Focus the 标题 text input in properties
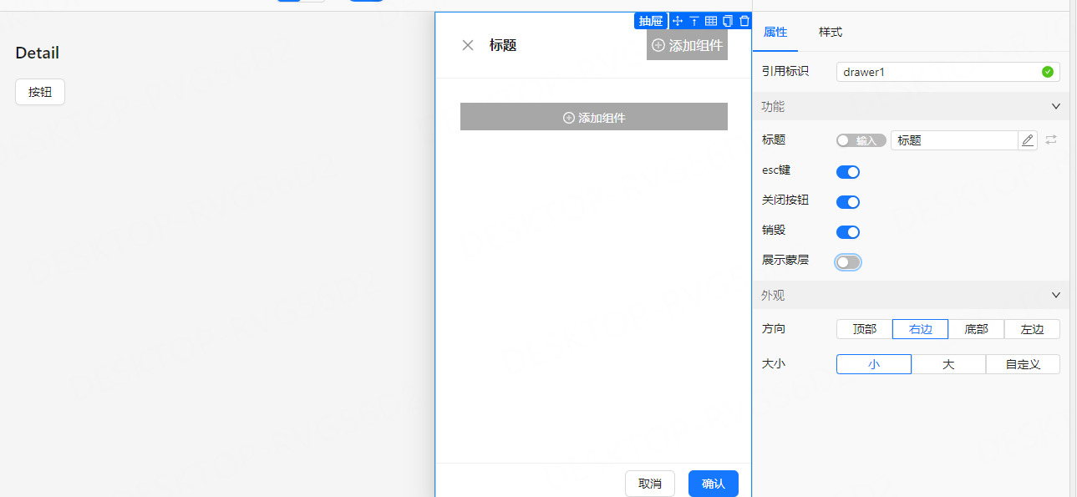 click(954, 140)
